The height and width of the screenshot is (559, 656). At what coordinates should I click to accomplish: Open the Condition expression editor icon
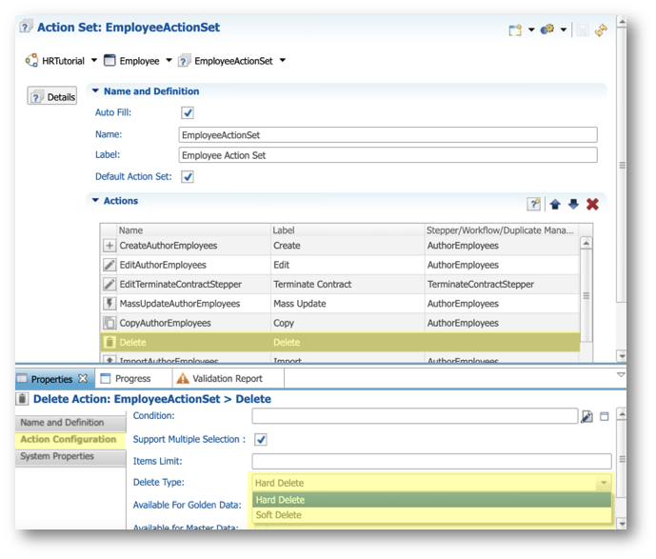586,416
